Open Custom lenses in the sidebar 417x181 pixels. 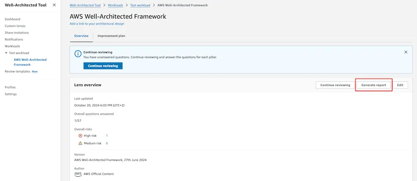[15, 26]
